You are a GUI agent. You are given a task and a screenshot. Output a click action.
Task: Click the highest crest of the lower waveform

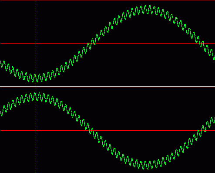coord(35,93)
